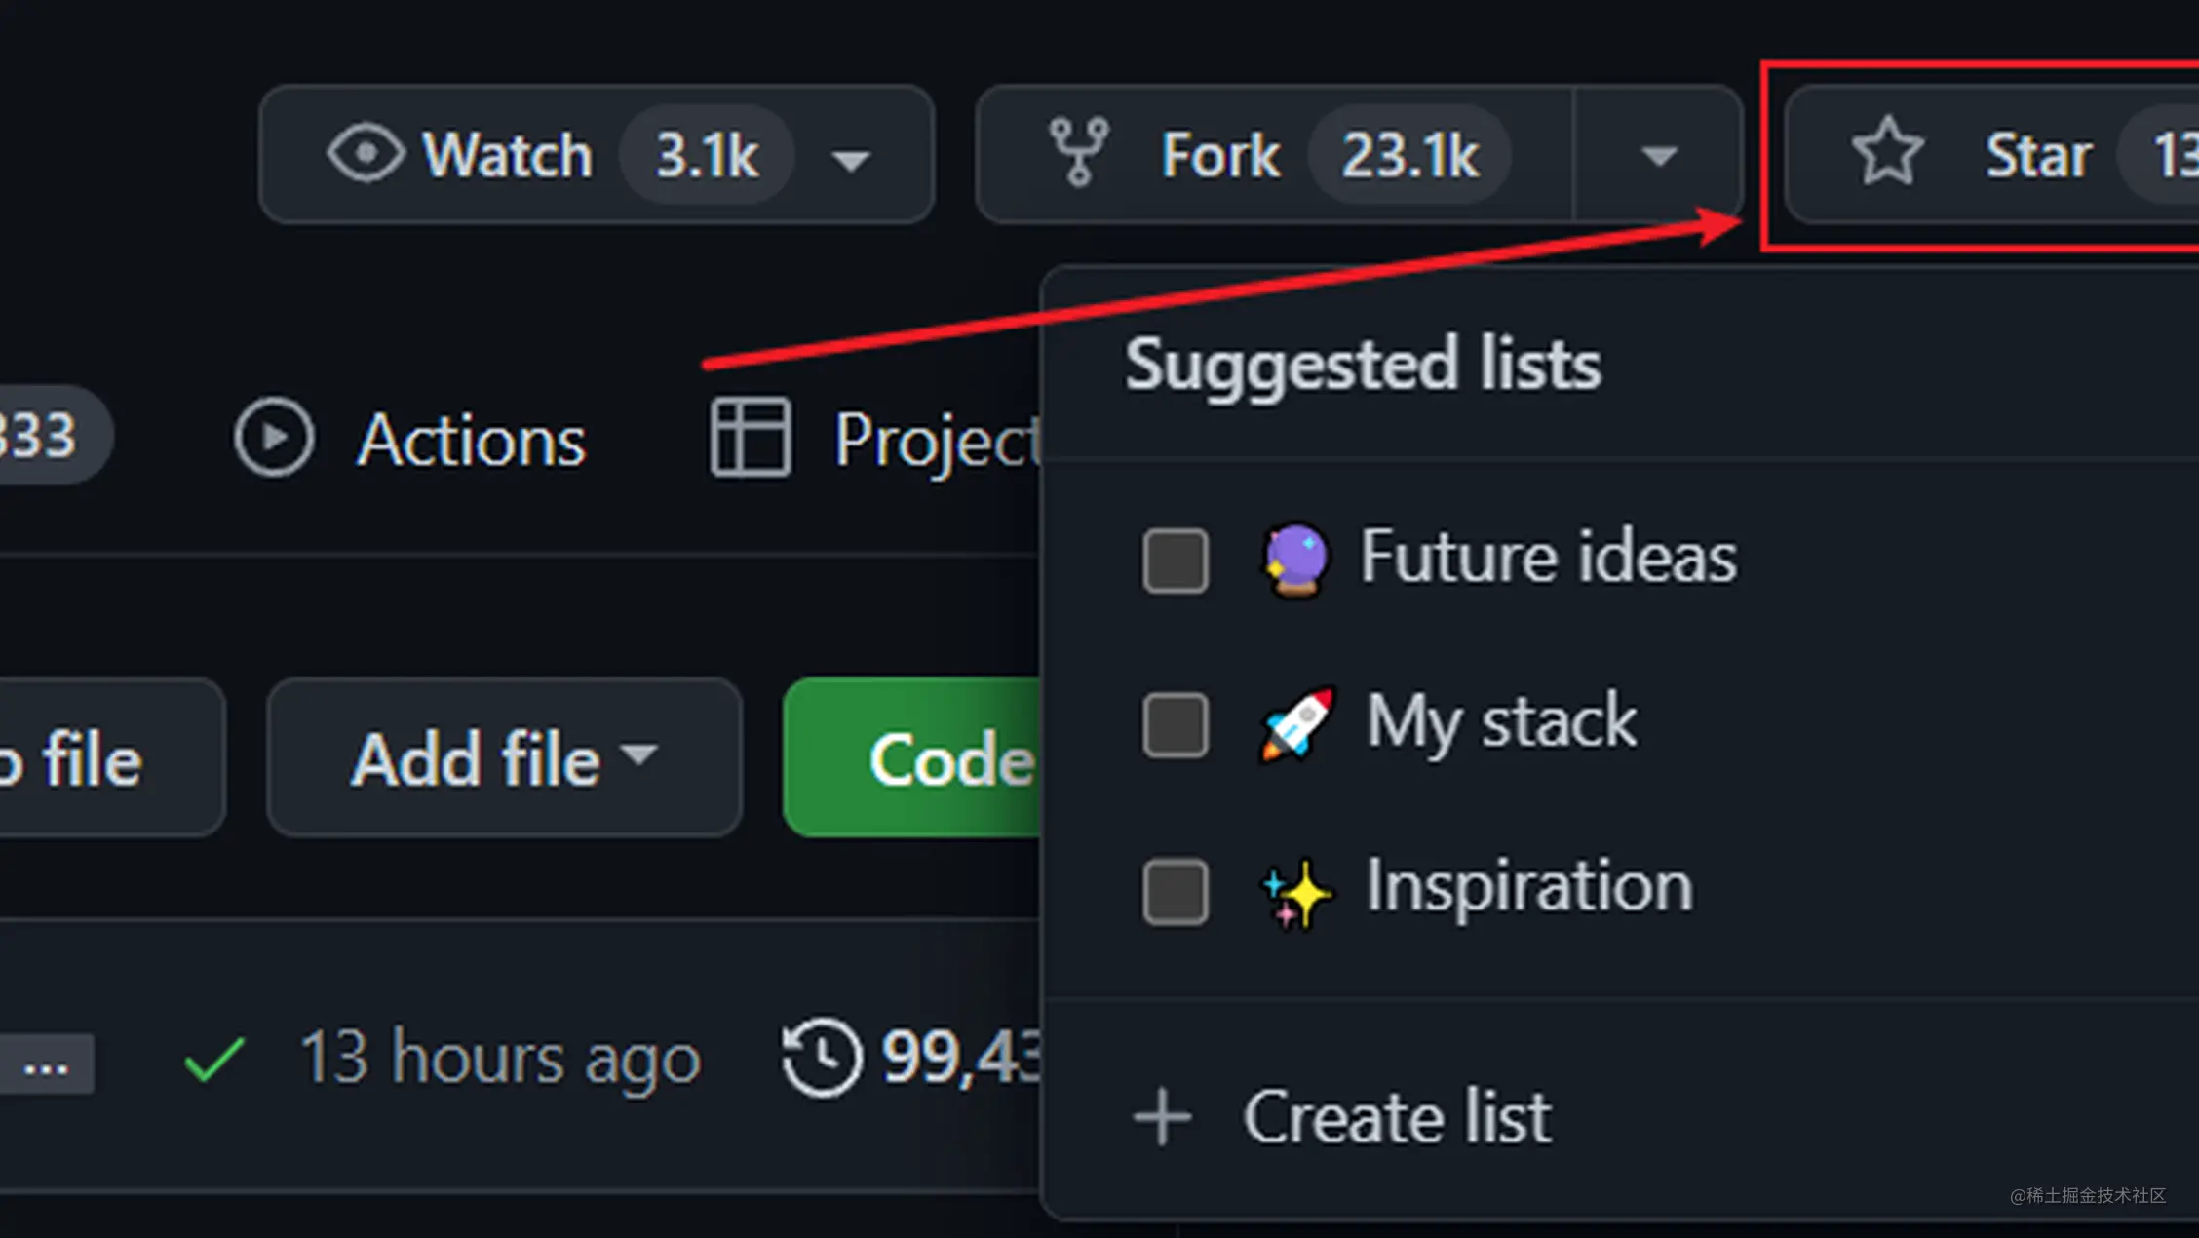Click the green checkmark status icon
Viewport: 2199px width, 1238px height.
(x=214, y=1060)
